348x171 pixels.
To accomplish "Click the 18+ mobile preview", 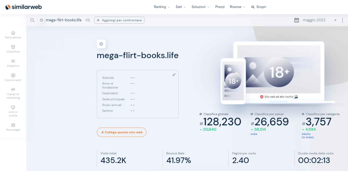I will pyautogui.click(x=233, y=81).
